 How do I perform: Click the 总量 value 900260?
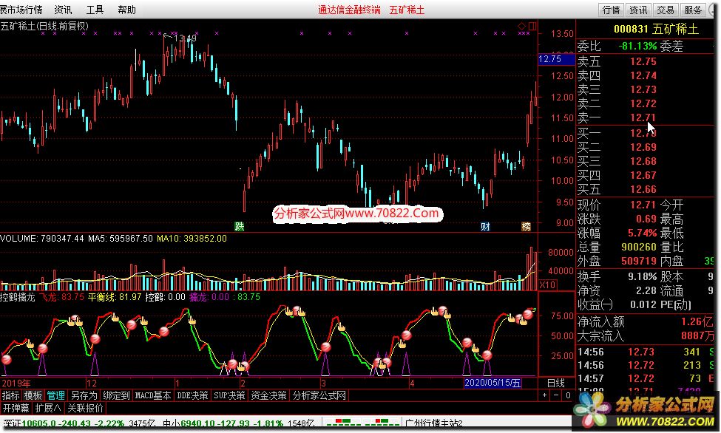[639, 247]
